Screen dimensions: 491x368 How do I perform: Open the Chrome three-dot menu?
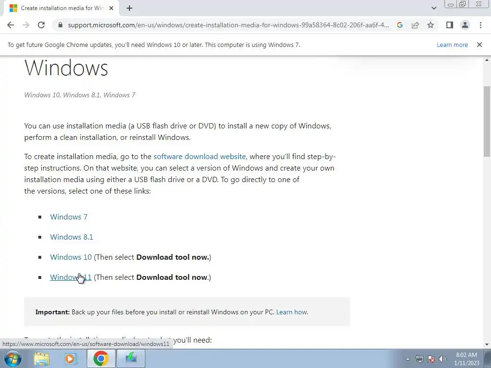480,25
